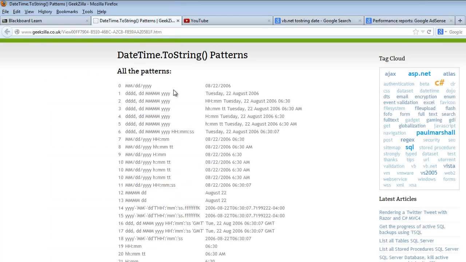Click the regex tag
This screenshot has height=262, width=466.
[x=407, y=140]
